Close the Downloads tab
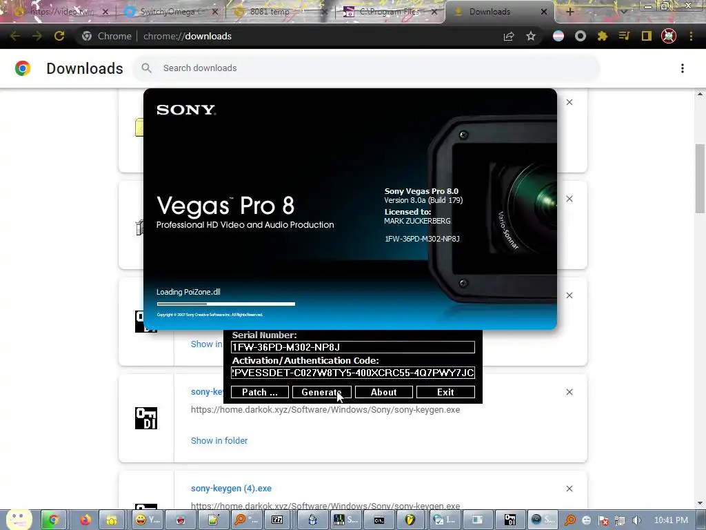Screen dimensions: 706x530 pyautogui.click(x=544, y=12)
